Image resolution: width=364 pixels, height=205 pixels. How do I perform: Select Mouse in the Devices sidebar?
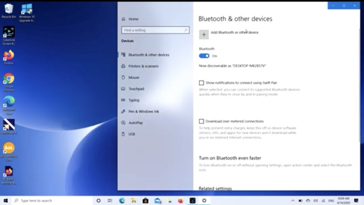134,78
